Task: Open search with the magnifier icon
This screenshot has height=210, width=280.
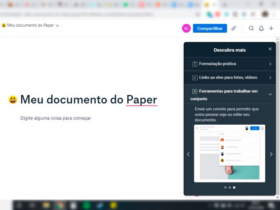Action: (x=251, y=28)
